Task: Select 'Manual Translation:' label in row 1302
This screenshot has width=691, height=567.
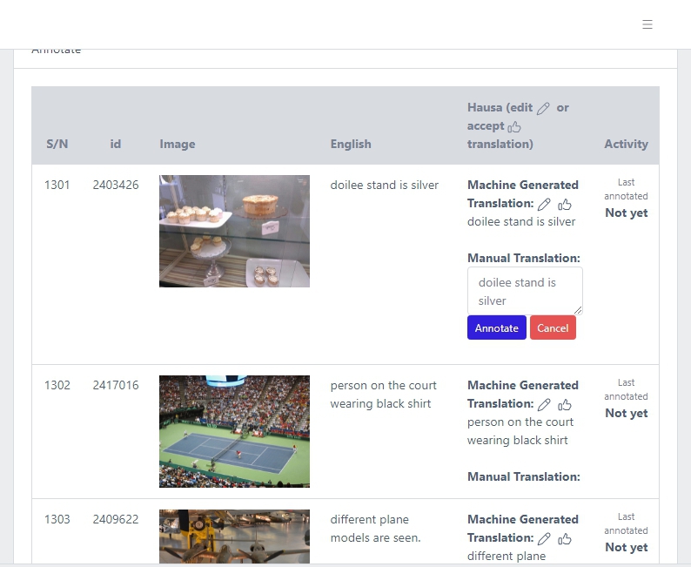Action: (x=524, y=476)
